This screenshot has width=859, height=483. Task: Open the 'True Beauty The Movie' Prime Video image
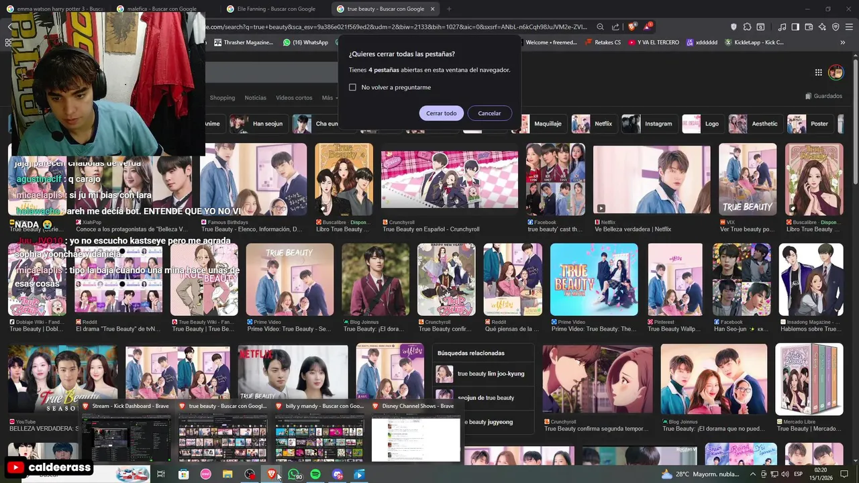coord(594,279)
